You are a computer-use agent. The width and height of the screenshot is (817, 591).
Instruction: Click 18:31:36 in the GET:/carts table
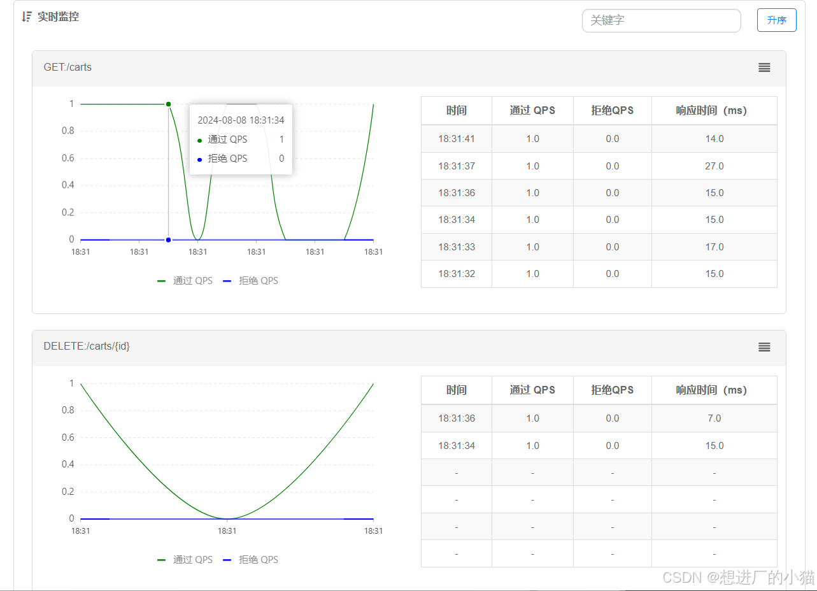(x=457, y=193)
